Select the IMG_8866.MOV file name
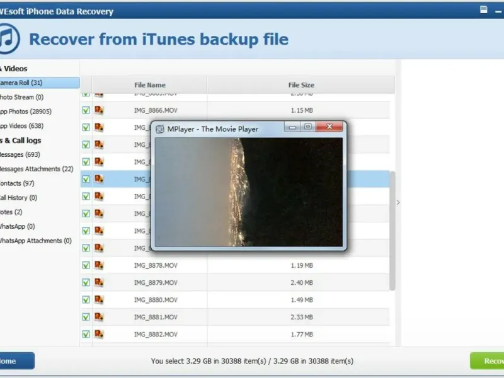 [x=156, y=110]
